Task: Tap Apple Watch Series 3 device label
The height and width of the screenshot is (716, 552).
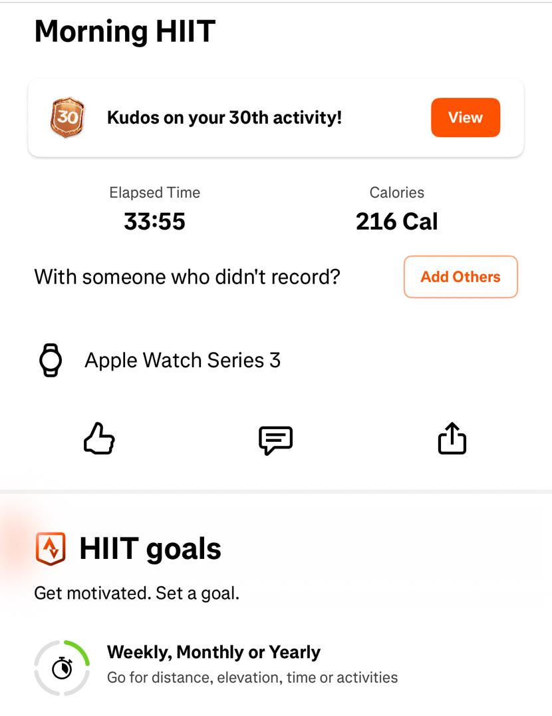Action: point(182,360)
